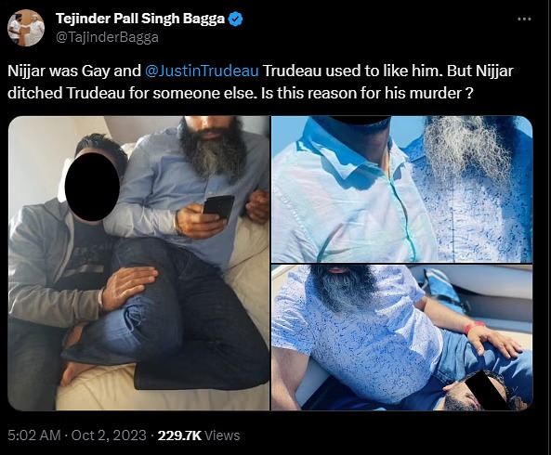Open the top-right photo of two shirts
The width and height of the screenshot is (551, 455).
(402, 189)
